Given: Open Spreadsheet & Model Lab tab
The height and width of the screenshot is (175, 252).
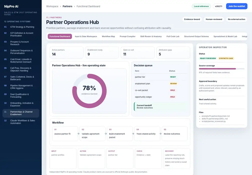Looking at the screenshot, I should (225, 36).
